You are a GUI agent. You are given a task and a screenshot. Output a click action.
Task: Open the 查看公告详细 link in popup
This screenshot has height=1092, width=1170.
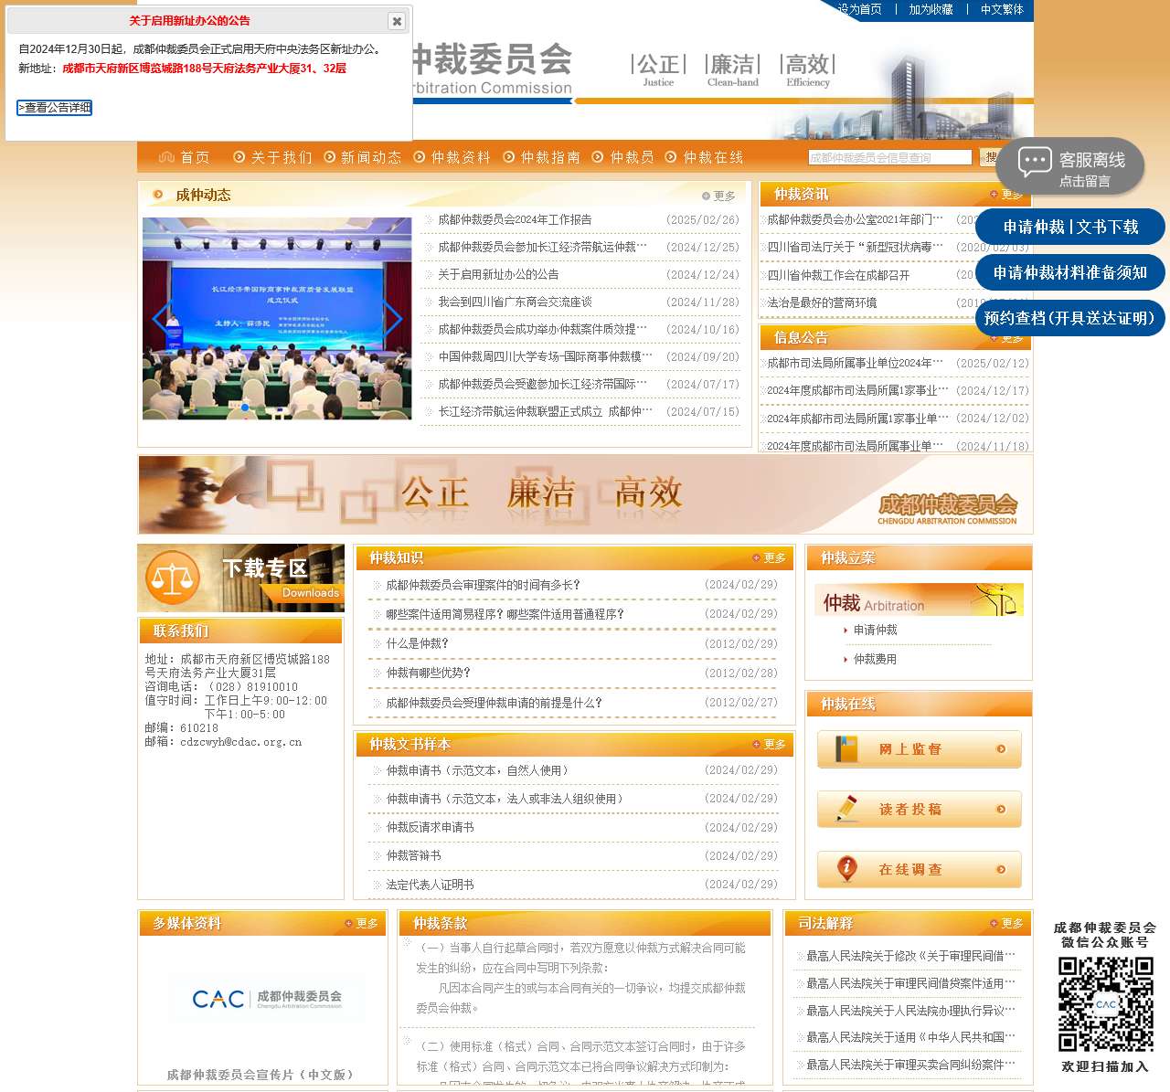click(x=55, y=108)
